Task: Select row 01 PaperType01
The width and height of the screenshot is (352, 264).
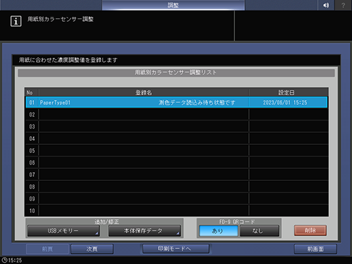Action: pos(176,103)
